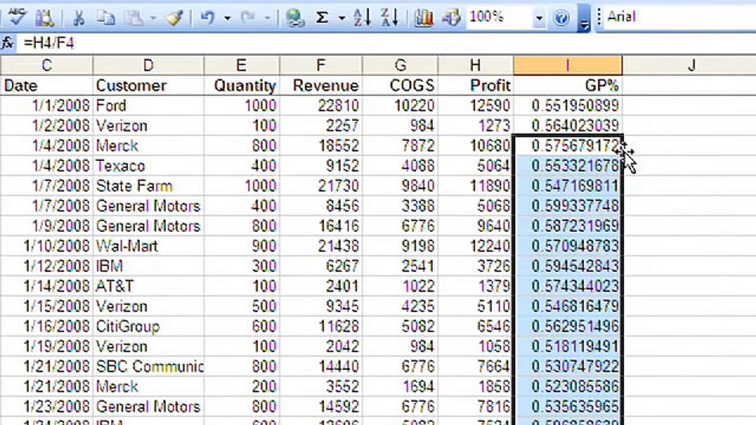Click the date cell 1/10/2008
The width and height of the screenshot is (756, 425).
coord(46,246)
